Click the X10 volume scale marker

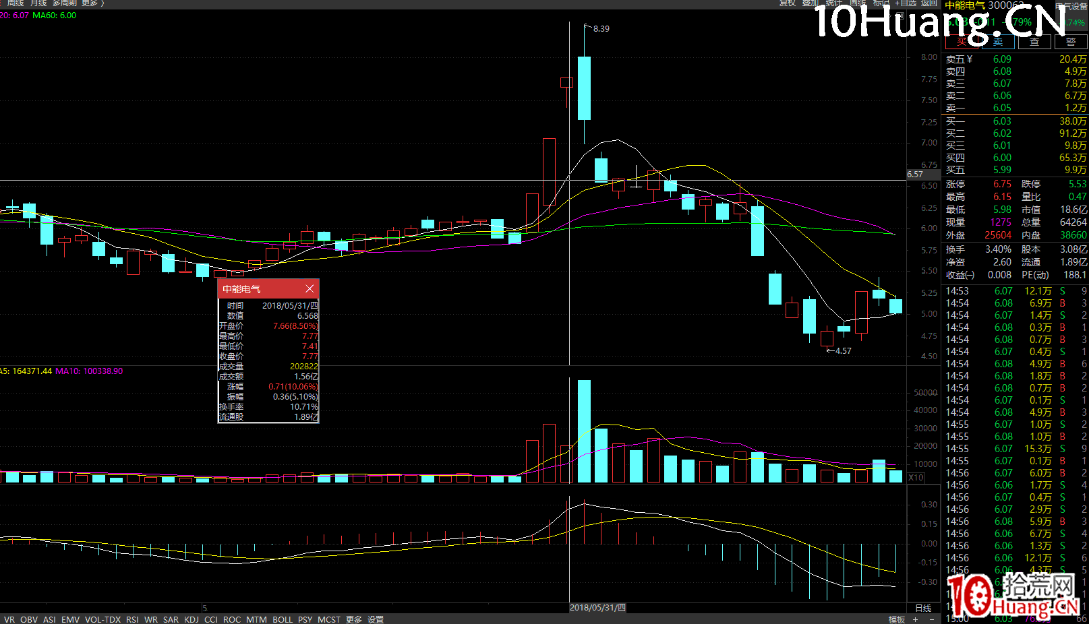point(916,477)
